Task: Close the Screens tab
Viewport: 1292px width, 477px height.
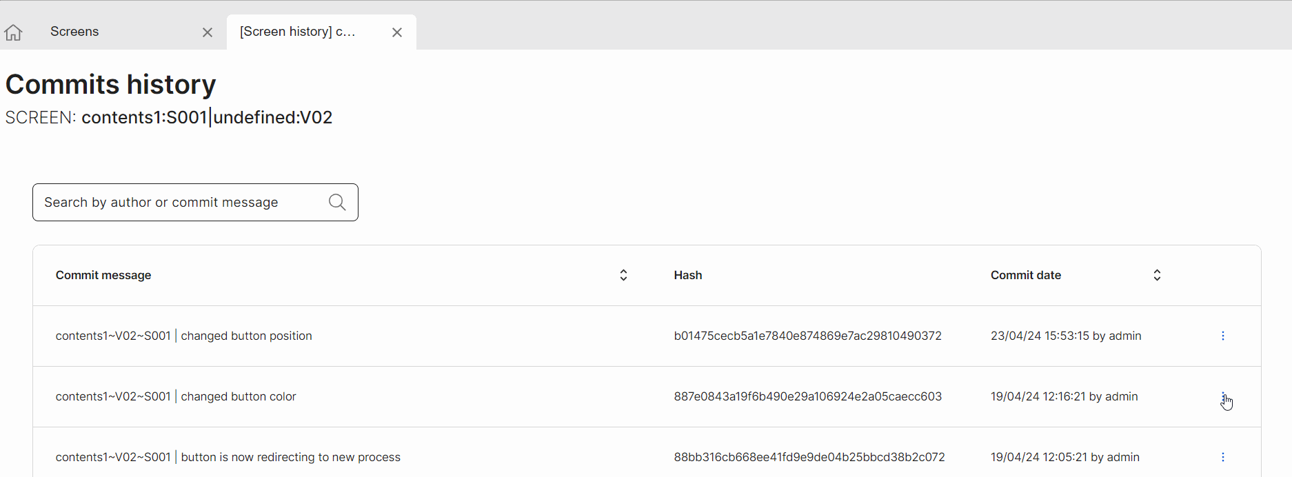Action: pyautogui.click(x=208, y=32)
